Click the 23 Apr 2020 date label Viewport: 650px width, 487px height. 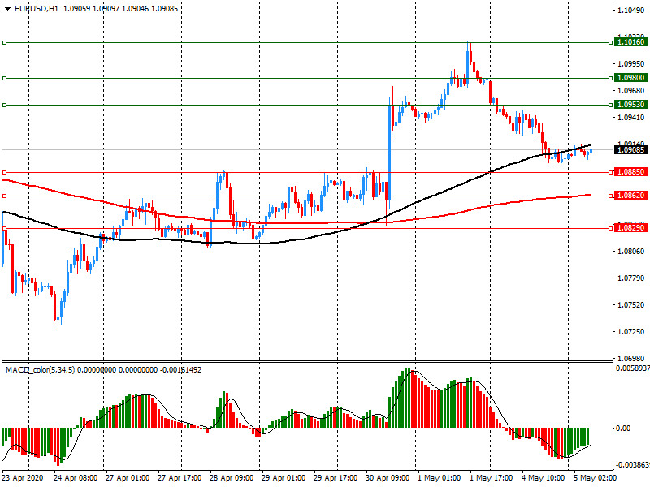coord(23,478)
